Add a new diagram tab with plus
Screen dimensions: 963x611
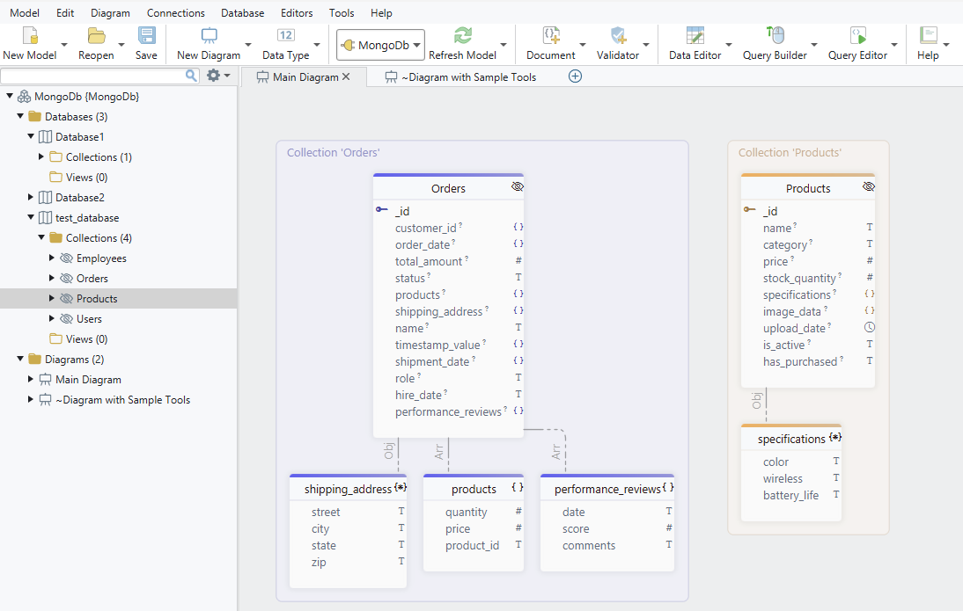(x=575, y=76)
